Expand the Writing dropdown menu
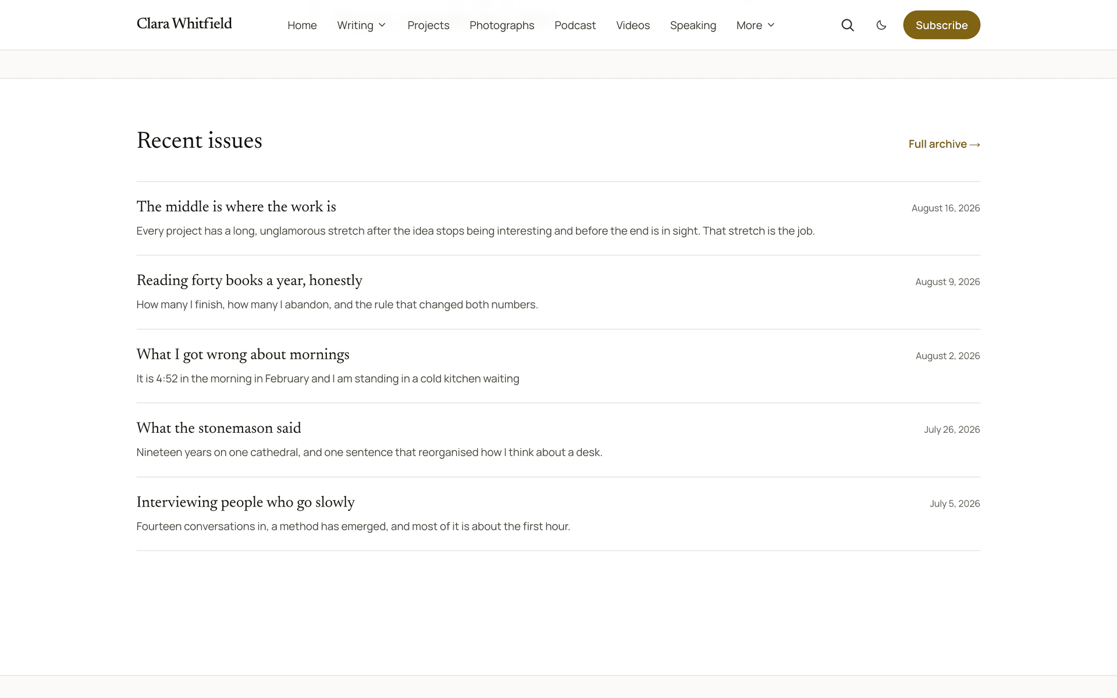This screenshot has height=698, width=1117. [361, 25]
